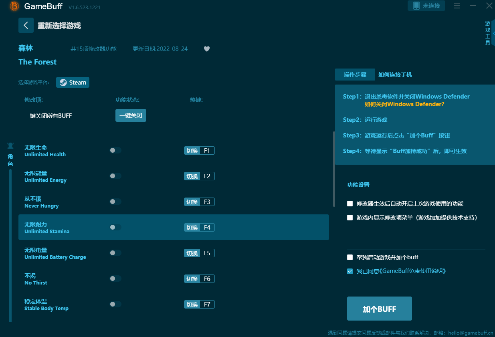Change the F4 hotkey for Unlimited Stamina
Screen dimensions: 495x337
pos(200,228)
